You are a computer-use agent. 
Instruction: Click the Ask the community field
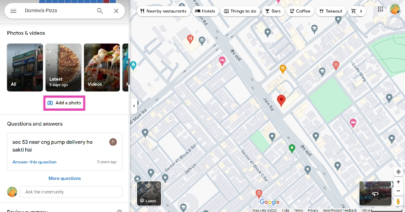[71, 192]
